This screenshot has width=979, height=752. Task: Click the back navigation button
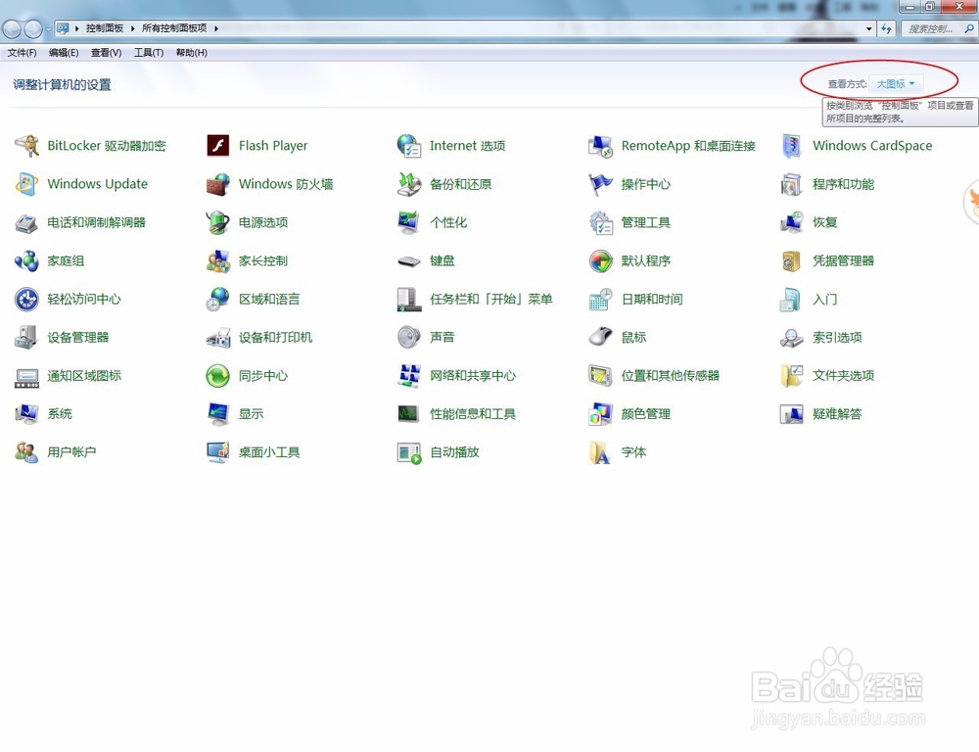pos(12,28)
